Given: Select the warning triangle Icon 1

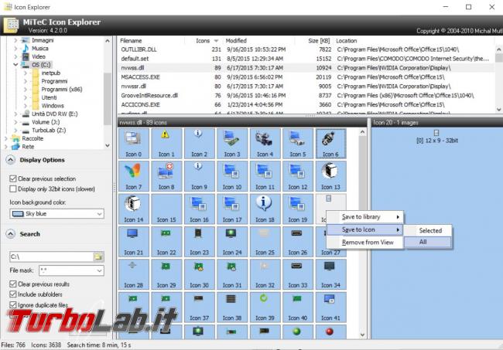Looking at the screenshot, I should [166, 143].
